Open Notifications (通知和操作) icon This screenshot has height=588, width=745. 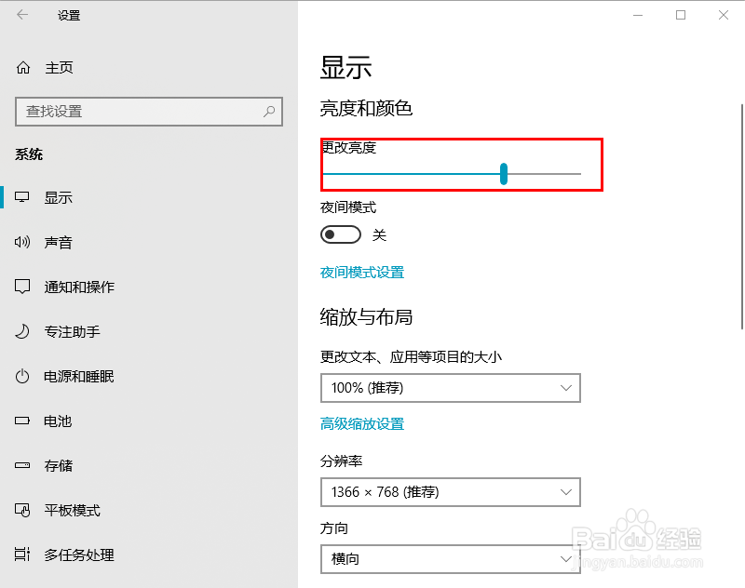[x=23, y=287]
